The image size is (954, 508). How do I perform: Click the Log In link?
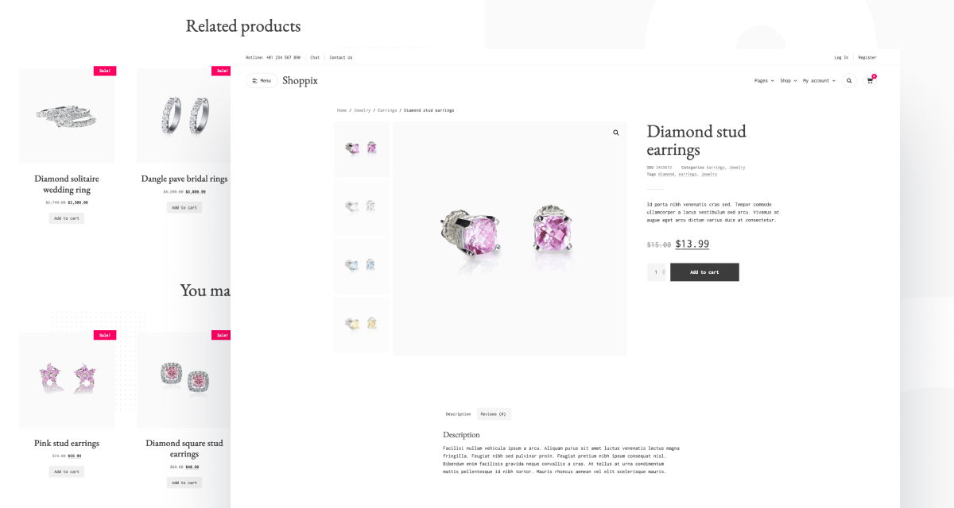(841, 57)
